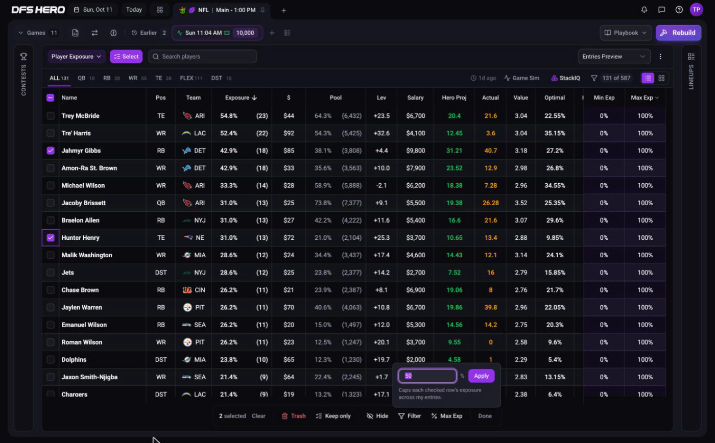Apply the max exposure value
Screen dimensions: 715x443
(481, 376)
